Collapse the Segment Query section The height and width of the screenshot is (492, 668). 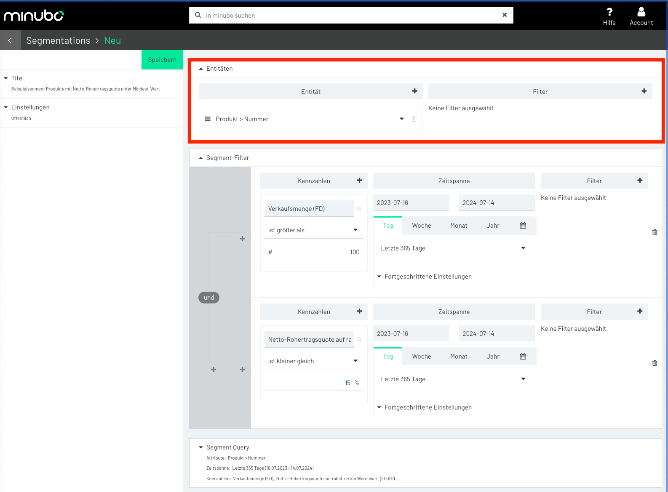(201, 447)
